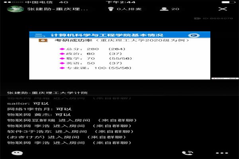
Task: Tap the message 'sailor: 可以'
Action: coord(28,103)
